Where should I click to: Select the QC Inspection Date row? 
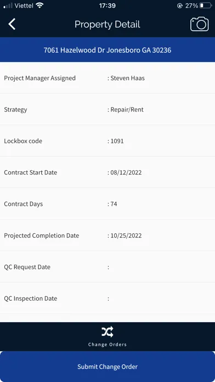click(x=107, y=298)
